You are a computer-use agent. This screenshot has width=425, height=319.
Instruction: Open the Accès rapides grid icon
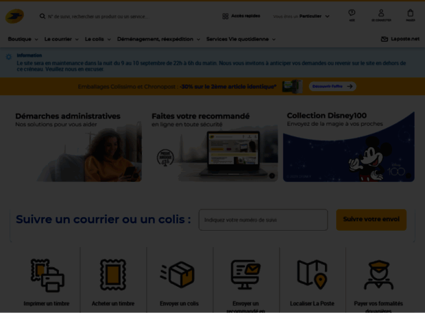[226, 16]
